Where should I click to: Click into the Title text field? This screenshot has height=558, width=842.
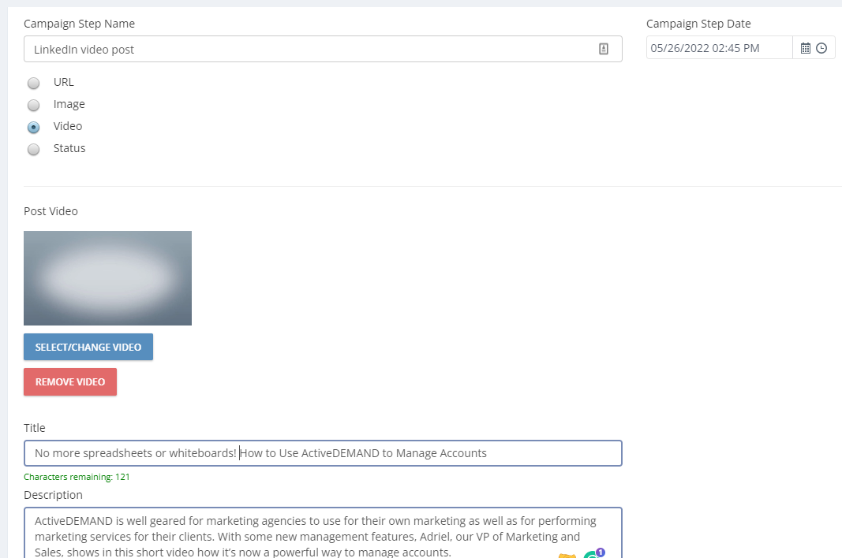tap(323, 453)
